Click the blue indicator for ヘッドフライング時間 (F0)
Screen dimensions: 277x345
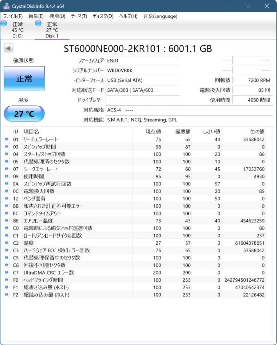pos(7,280)
